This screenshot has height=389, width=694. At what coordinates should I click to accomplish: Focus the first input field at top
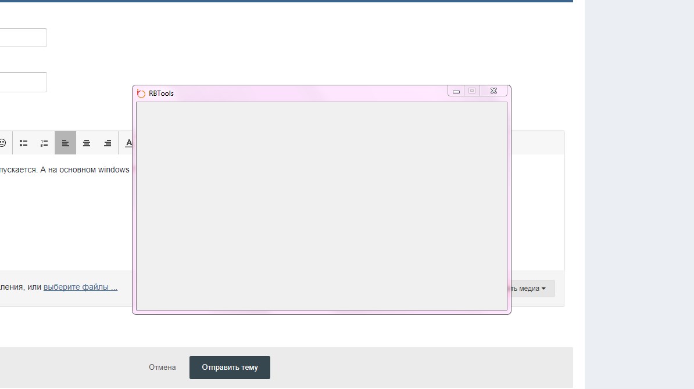coord(23,38)
